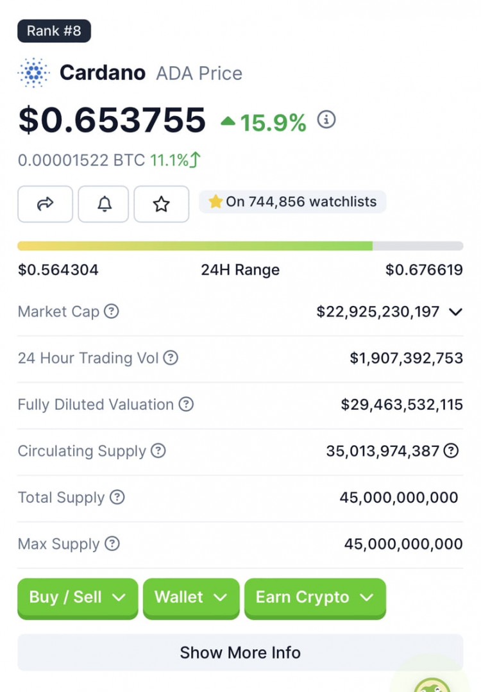Click info icon next to 15.9% change
481x692 pixels.
tap(326, 120)
